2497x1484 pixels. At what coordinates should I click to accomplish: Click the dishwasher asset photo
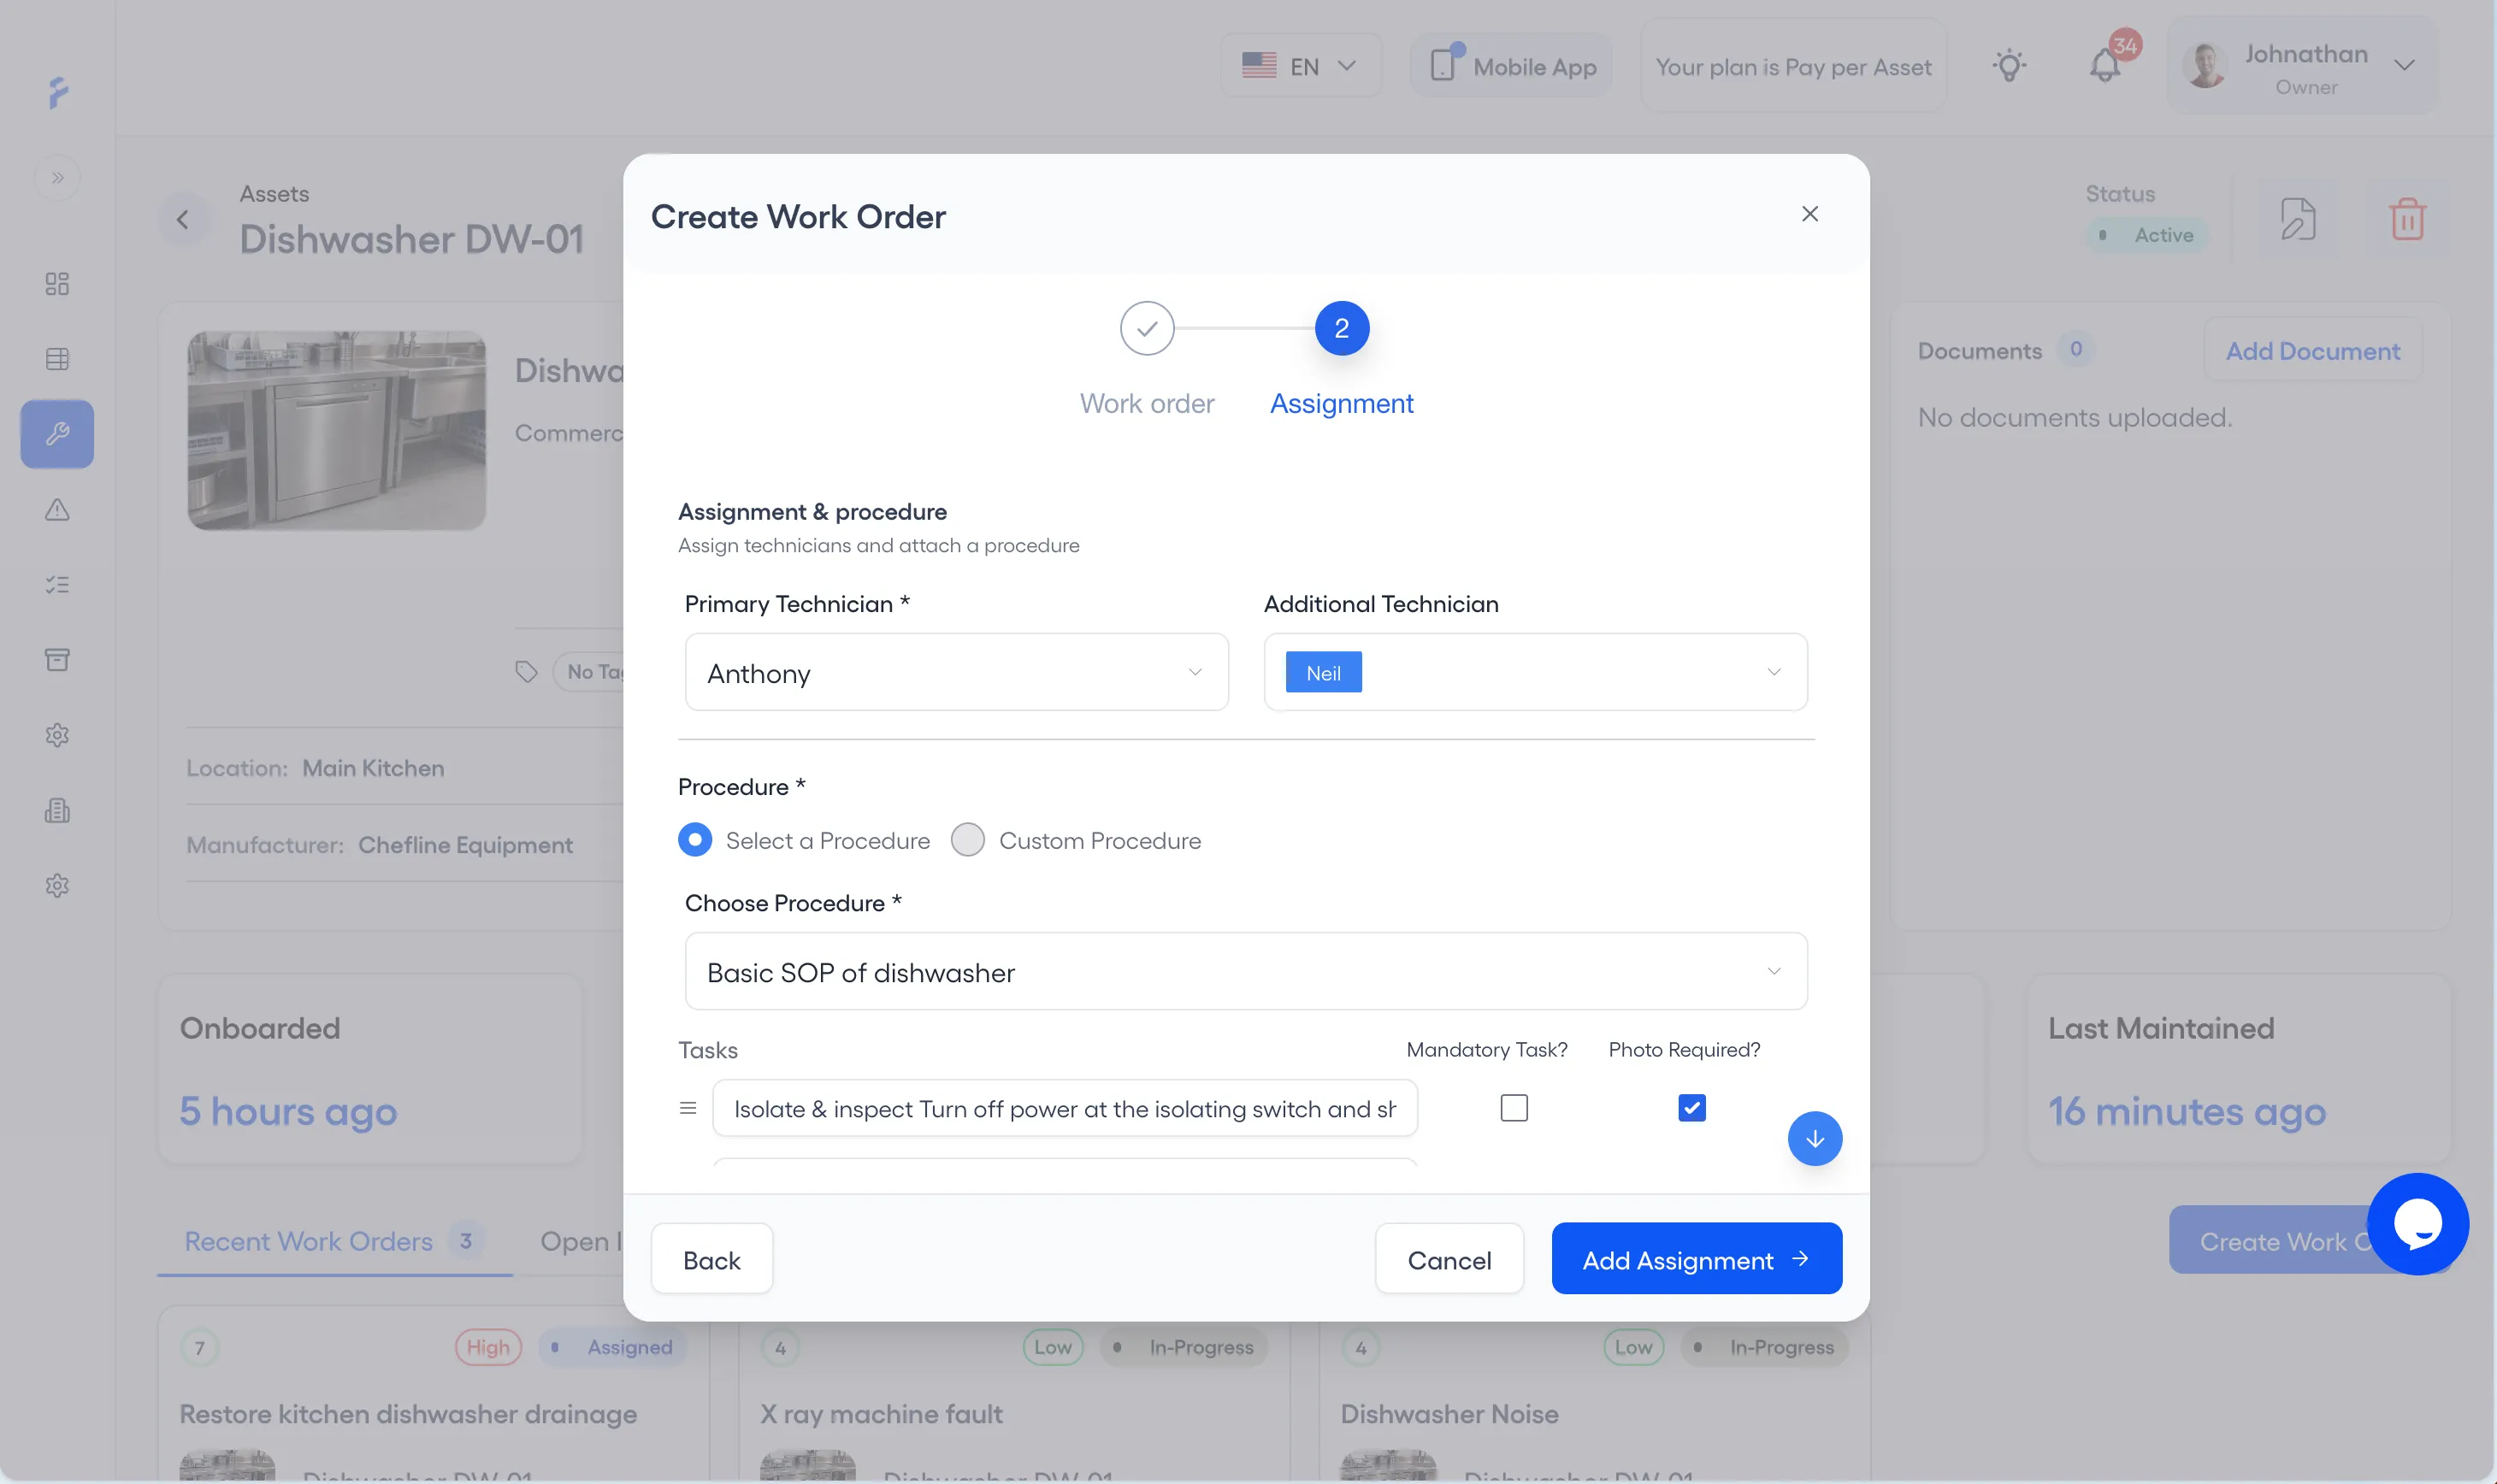(337, 430)
